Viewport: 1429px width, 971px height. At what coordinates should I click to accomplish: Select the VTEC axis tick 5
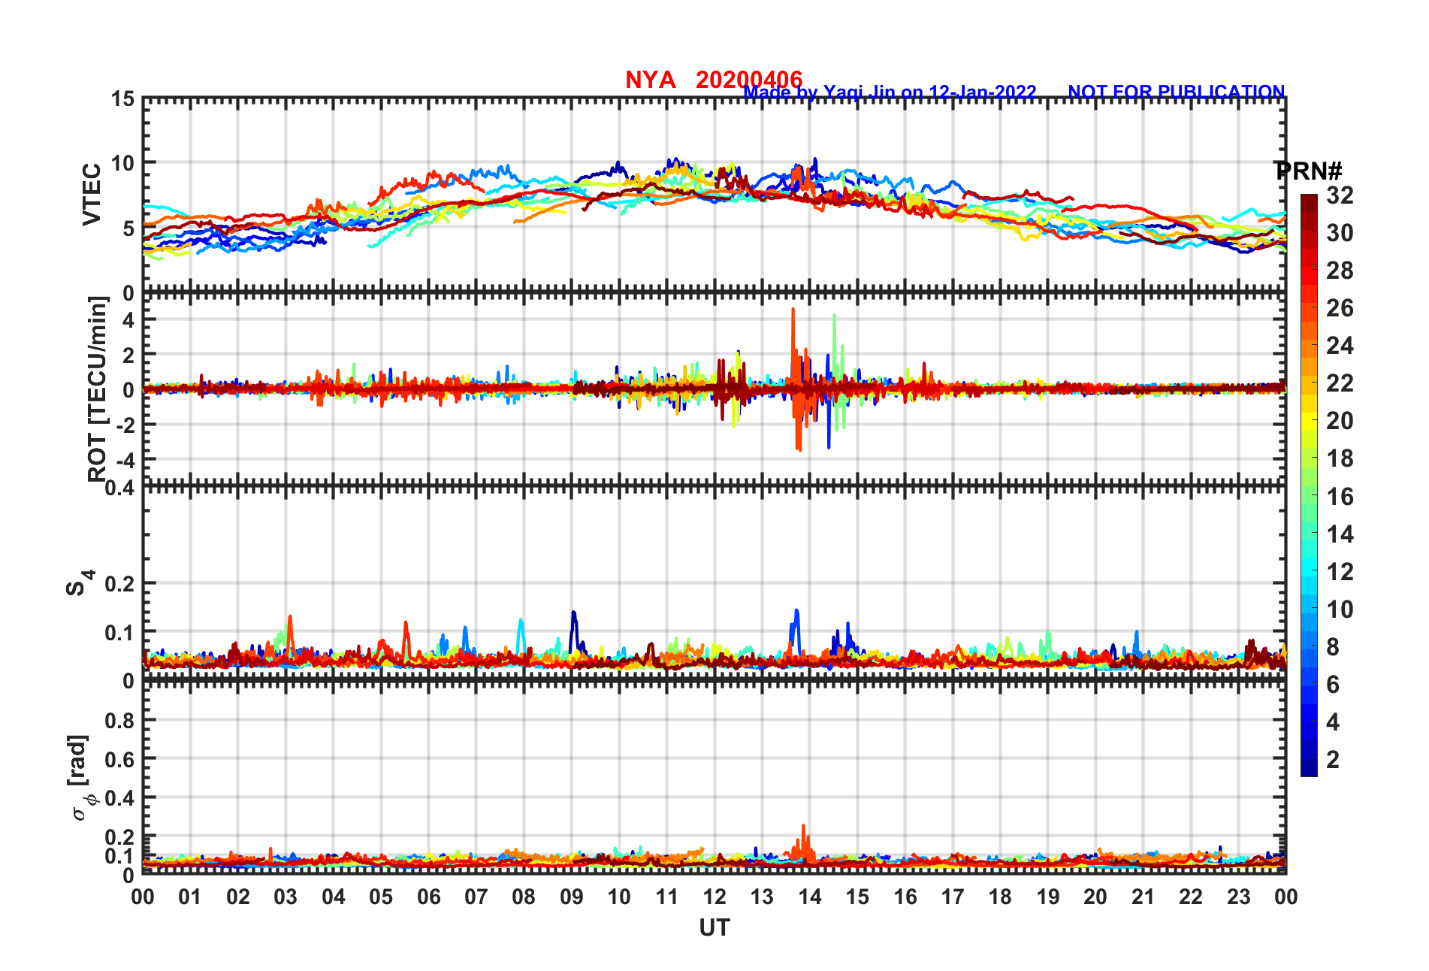coord(129,228)
